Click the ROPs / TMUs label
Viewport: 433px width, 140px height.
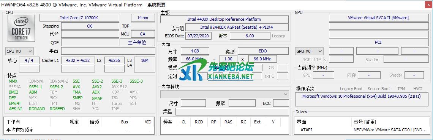pyautogui.click(x=314, y=60)
